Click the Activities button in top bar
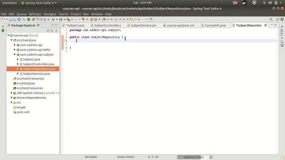This screenshot has height=160, width=285. [x=9, y=3]
